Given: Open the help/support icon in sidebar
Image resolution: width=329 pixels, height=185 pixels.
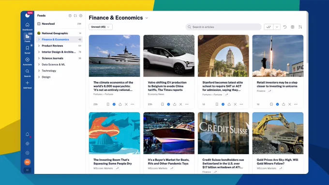Looking at the screenshot, I should pos(27,144).
